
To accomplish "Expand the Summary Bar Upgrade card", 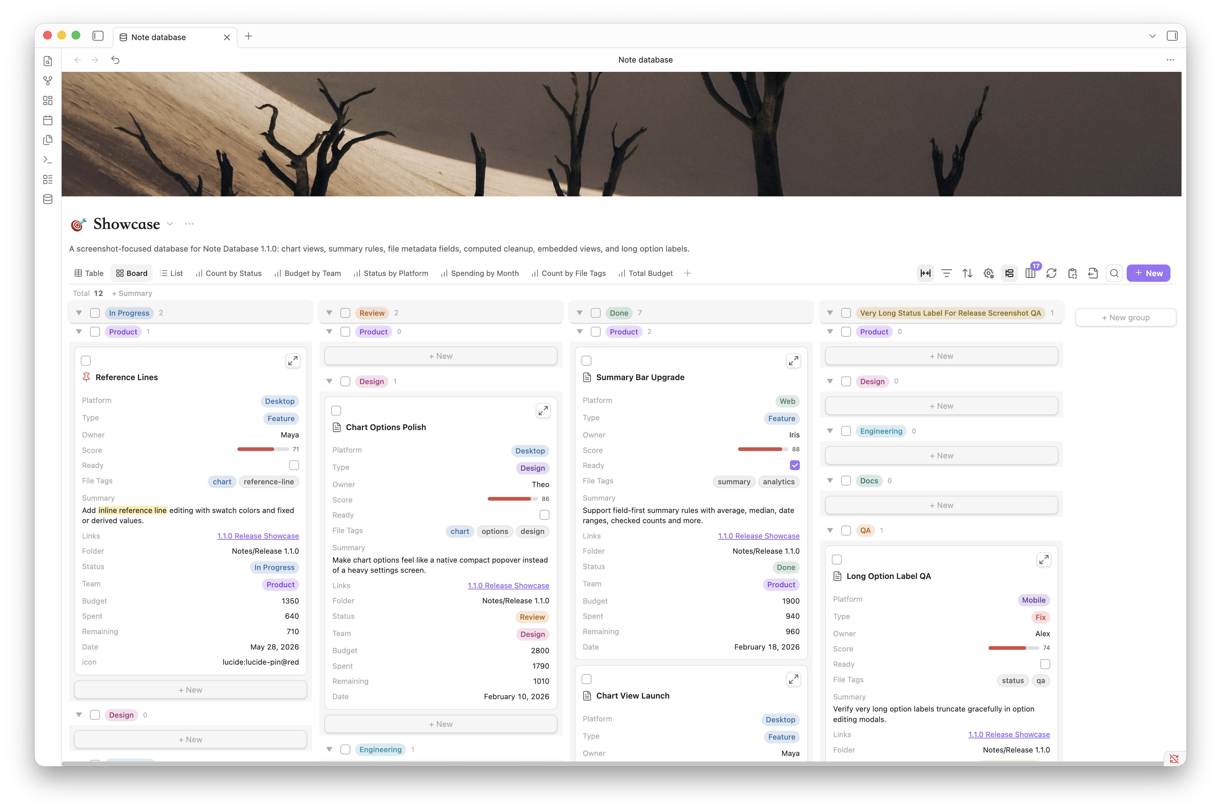I will [x=793, y=360].
